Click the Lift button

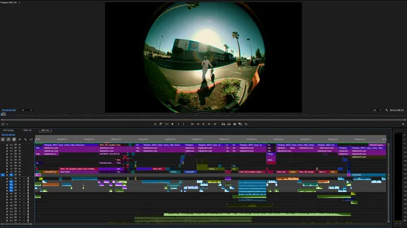223,124
